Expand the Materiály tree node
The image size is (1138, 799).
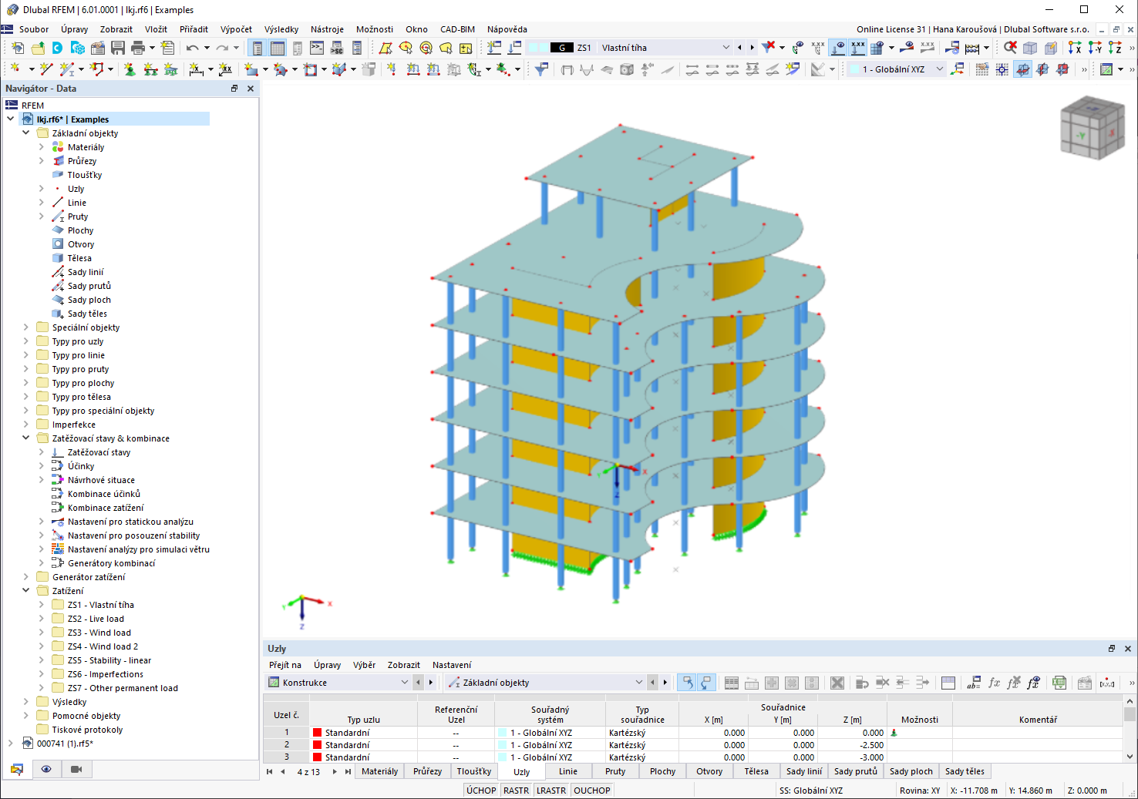click(x=42, y=147)
